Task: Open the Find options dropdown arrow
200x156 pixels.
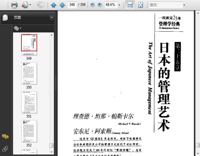Action: tap(184, 5)
